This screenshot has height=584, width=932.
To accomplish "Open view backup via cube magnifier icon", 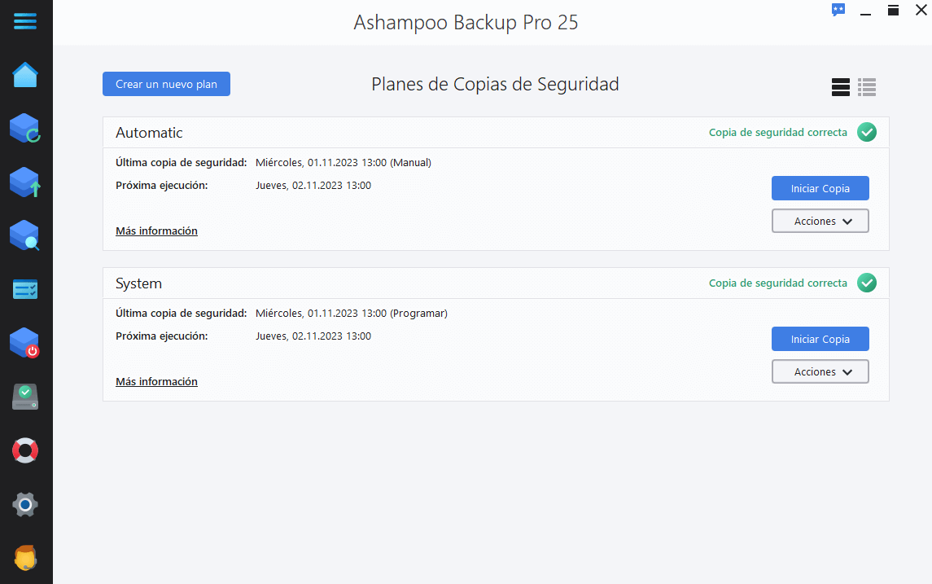I will pos(25,235).
